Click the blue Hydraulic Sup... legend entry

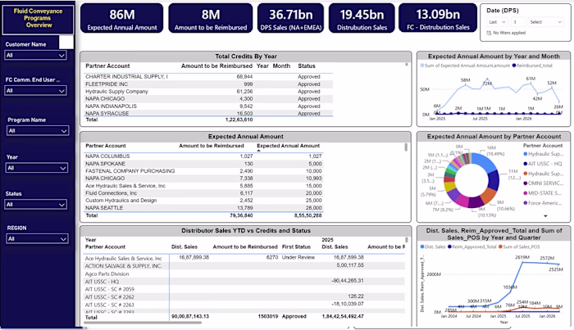543,154
